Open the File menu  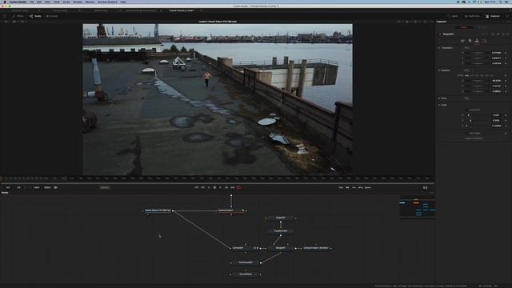pyautogui.click(x=32, y=2)
